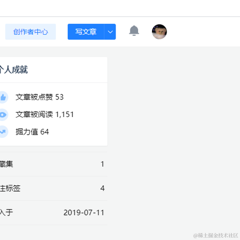Viewport: 240px width, 240px height.
Task: Click the eye icon beside 文章被阅读
Action: pyautogui.click(x=2, y=114)
